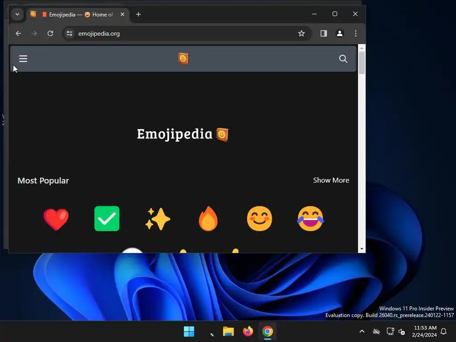Click the scrollbar down arrow
This screenshot has width=456, height=342.
[362, 249]
